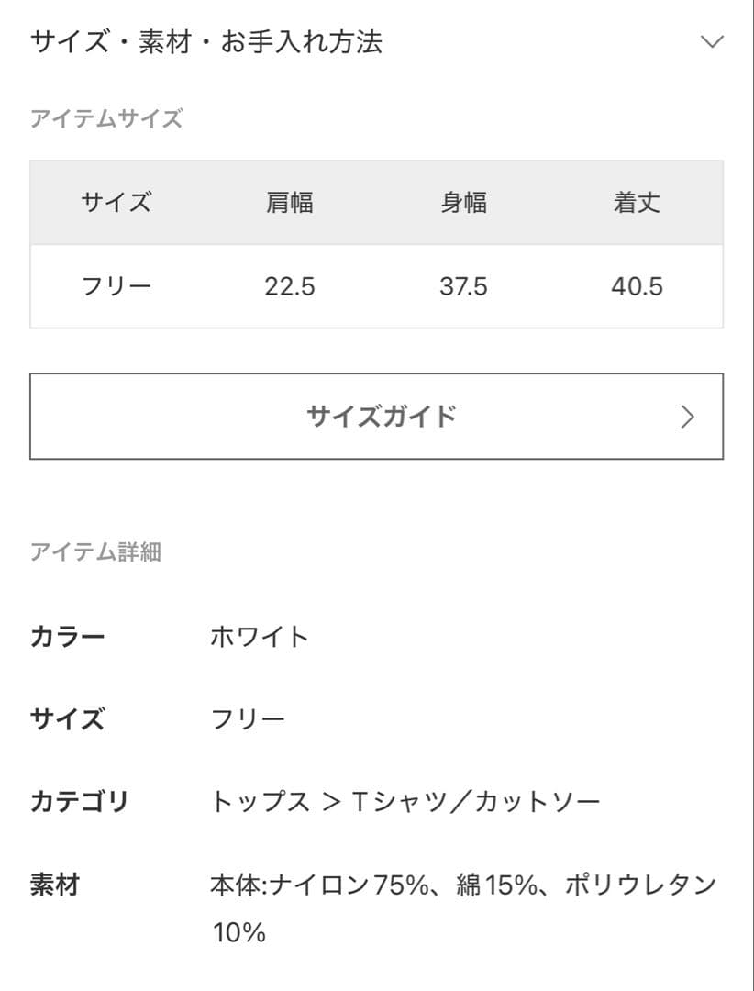Screen dimensions: 754x991
Task: Click the カテゴリ row label
Action: 80,802
